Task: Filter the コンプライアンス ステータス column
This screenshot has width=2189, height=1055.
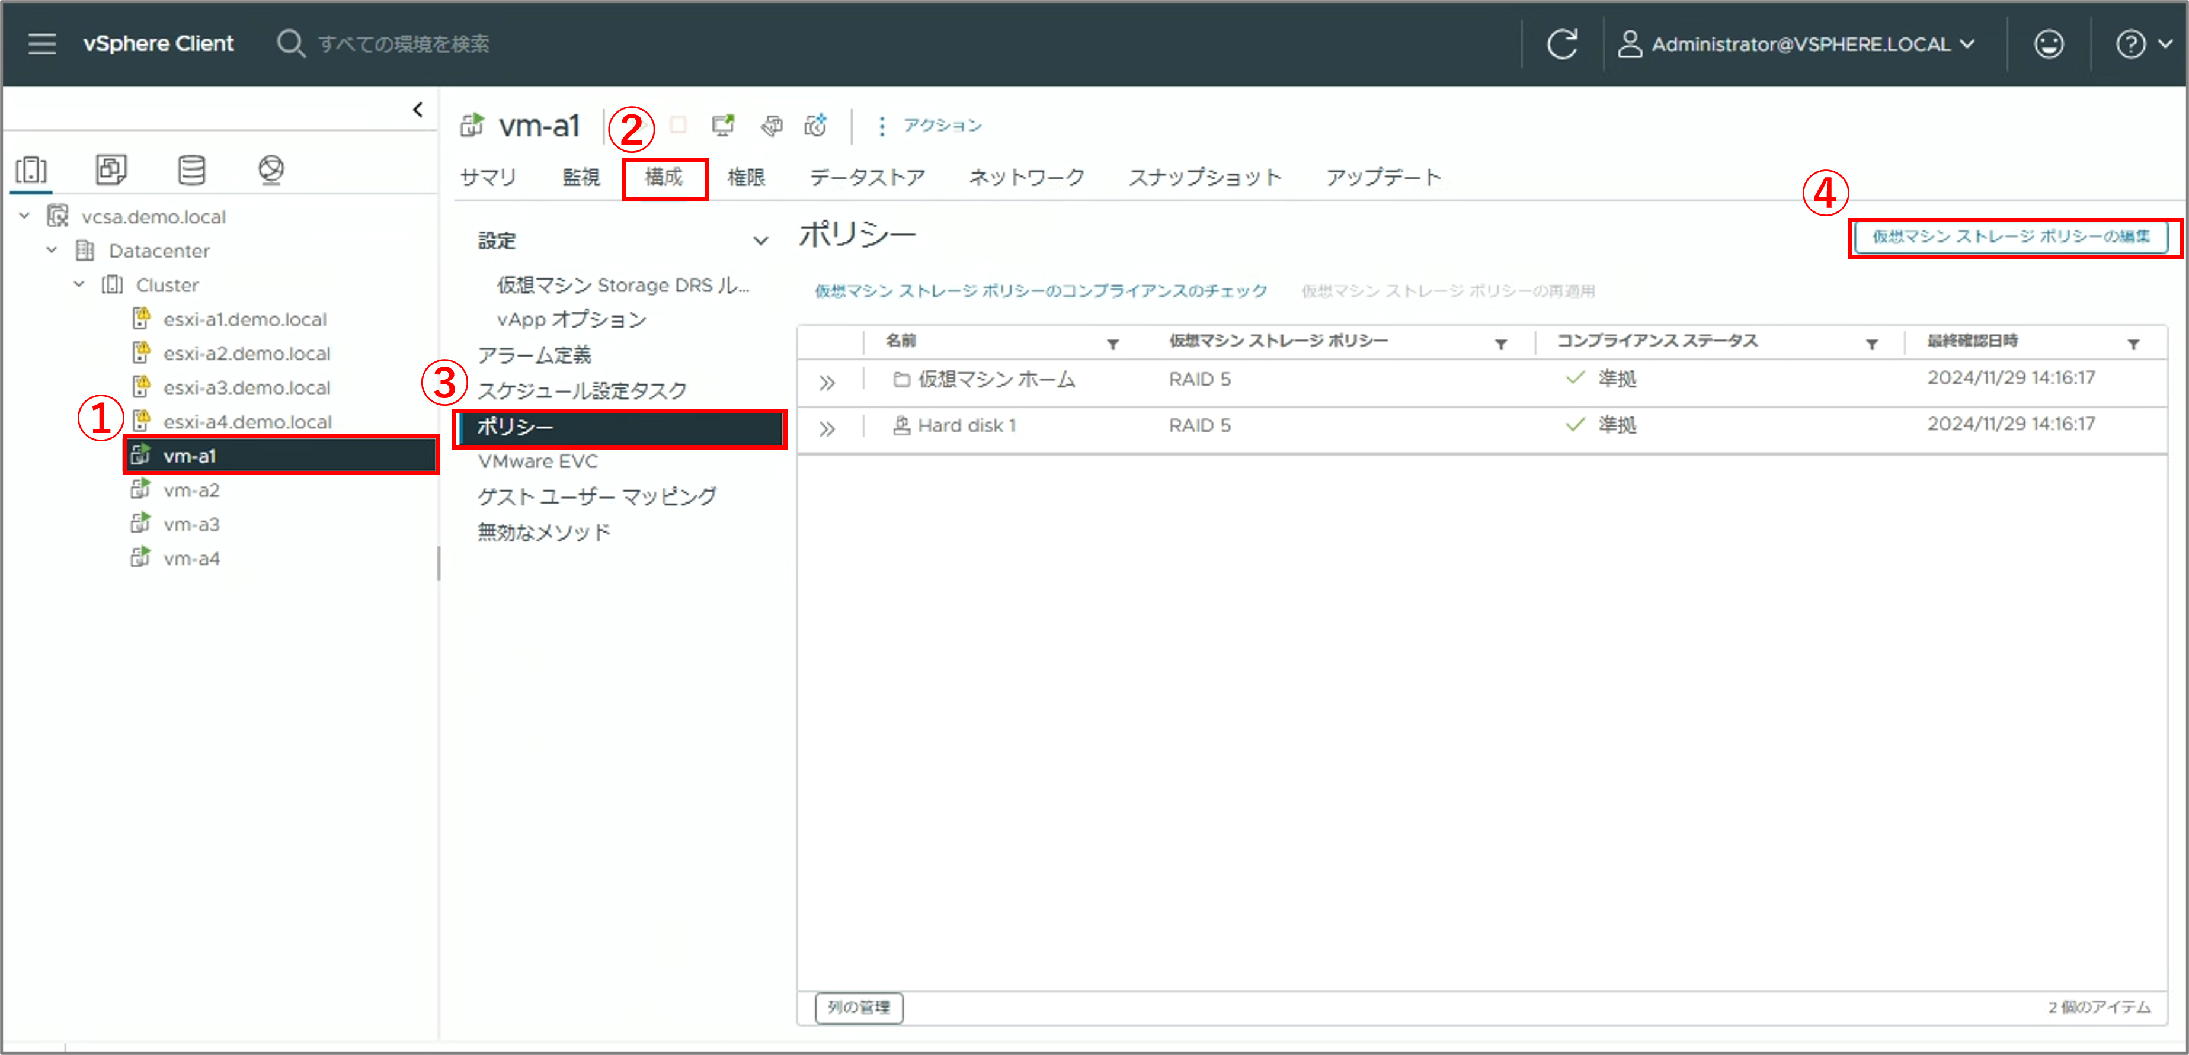Action: click(1871, 343)
